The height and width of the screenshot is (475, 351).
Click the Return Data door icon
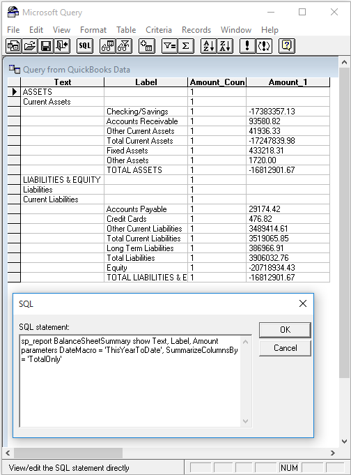[62, 46]
